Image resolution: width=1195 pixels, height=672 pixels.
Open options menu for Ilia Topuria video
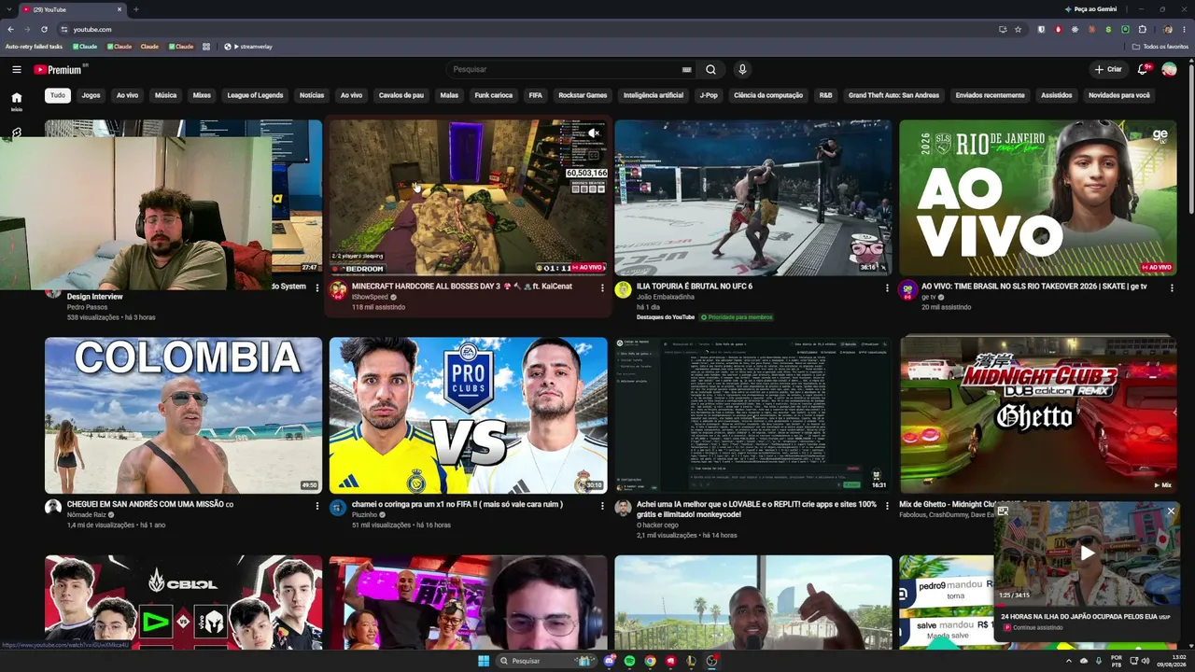click(887, 287)
